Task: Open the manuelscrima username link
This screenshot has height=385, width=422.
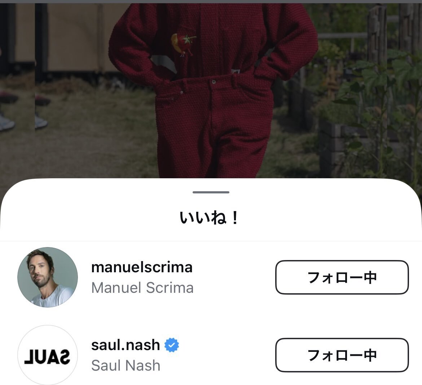Action: (x=142, y=267)
